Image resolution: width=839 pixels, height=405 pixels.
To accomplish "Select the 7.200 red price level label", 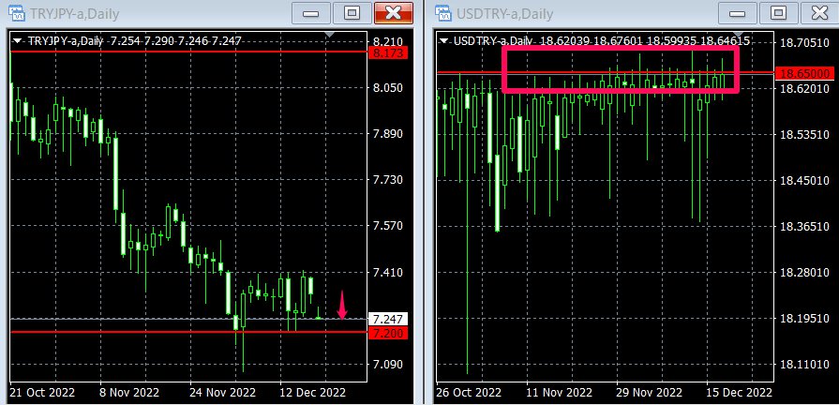I will point(388,333).
